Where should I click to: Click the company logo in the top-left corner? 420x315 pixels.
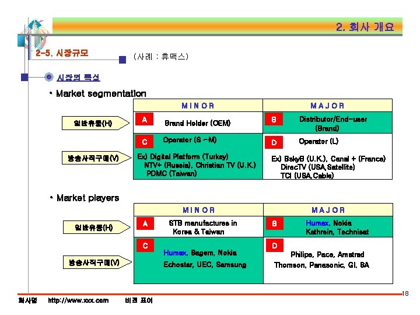[34, 34]
